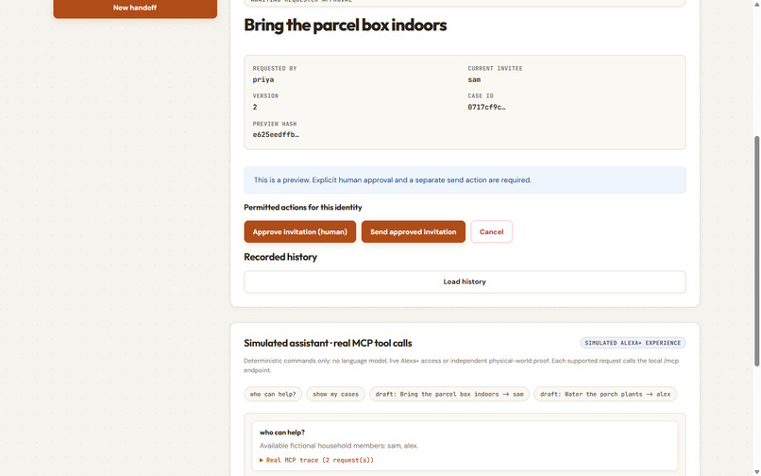Approve invitation as human
The height and width of the screenshot is (476, 761).
300,231
